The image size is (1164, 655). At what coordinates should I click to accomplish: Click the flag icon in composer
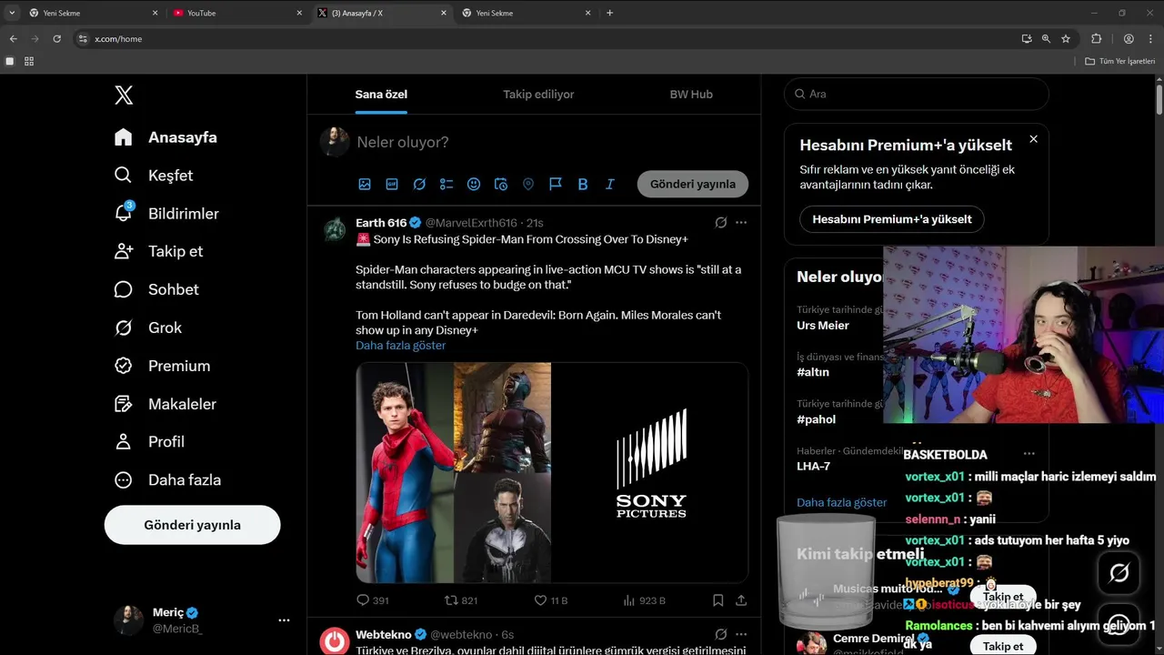point(556,184)
